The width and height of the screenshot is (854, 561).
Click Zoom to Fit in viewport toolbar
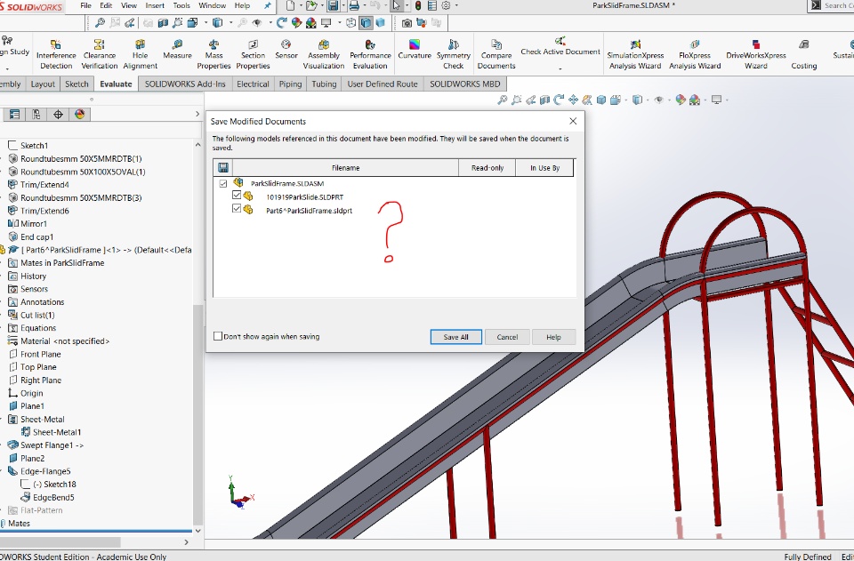pyautogui.click(x=502, y=100)
